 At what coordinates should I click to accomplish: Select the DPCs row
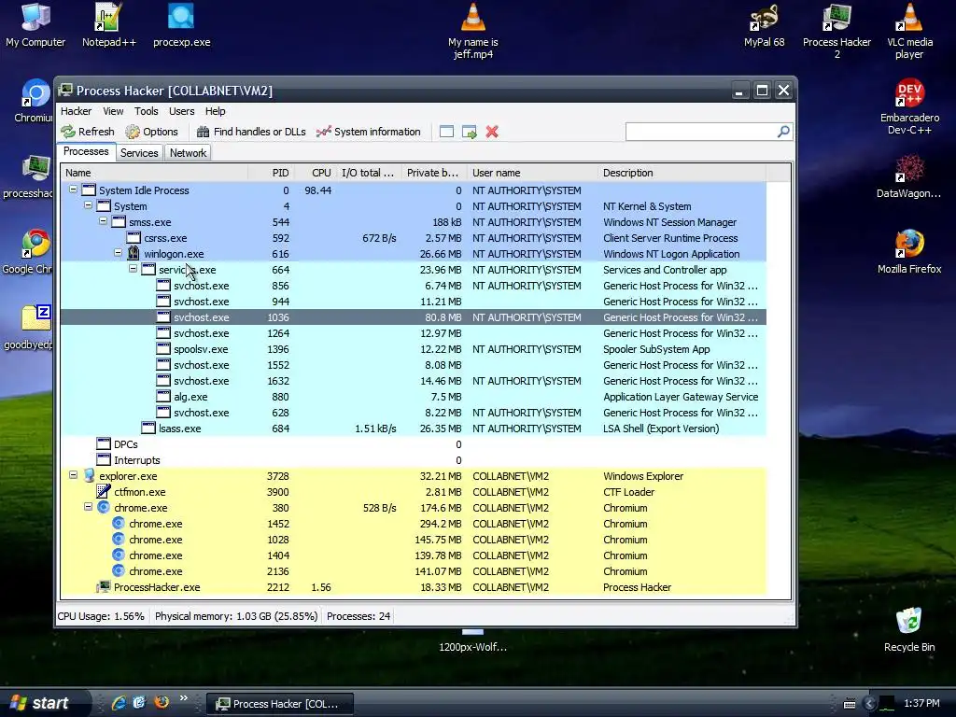click(414, 444)
